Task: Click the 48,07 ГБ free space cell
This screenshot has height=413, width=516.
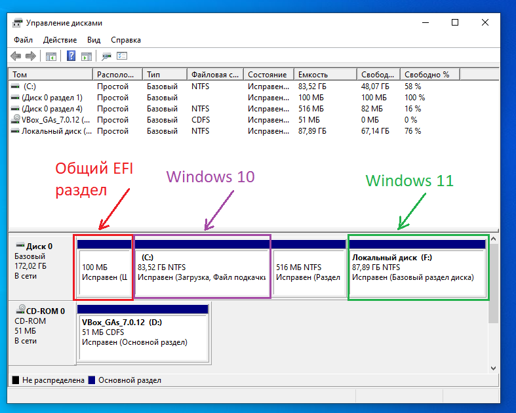Action: click(375, 87)
